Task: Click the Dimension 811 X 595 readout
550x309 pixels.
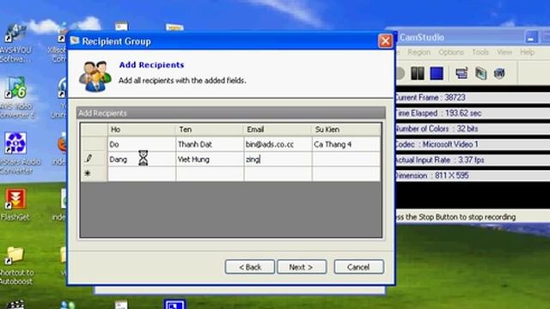Action: tap(431, 175)
